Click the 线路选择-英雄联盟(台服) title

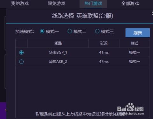tap(83, 16)
